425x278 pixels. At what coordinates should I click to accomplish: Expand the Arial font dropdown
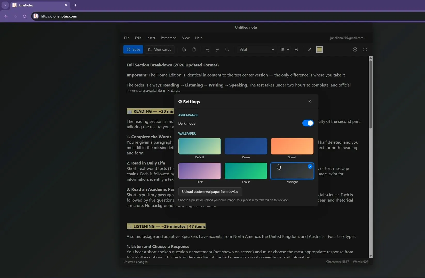(256, 49)
